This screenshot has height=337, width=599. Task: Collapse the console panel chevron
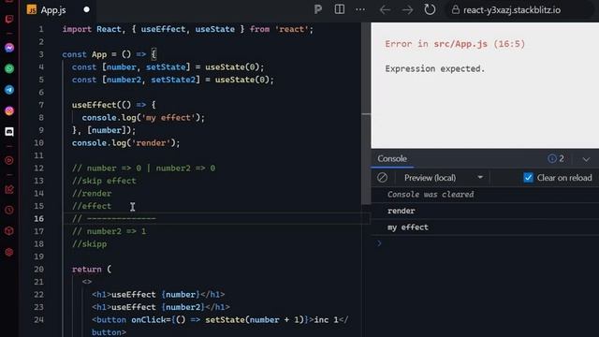[x=586, y=159]
